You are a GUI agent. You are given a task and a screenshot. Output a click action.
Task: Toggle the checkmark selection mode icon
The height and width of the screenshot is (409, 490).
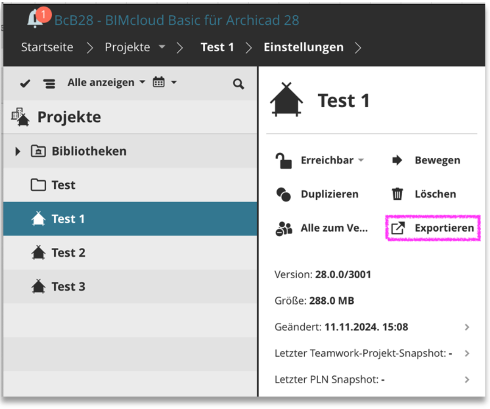click(25, 83)
